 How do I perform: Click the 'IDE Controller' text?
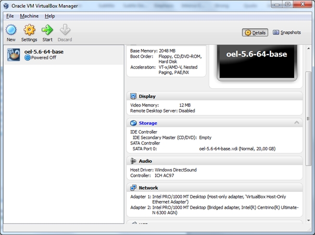pos(144,132)
